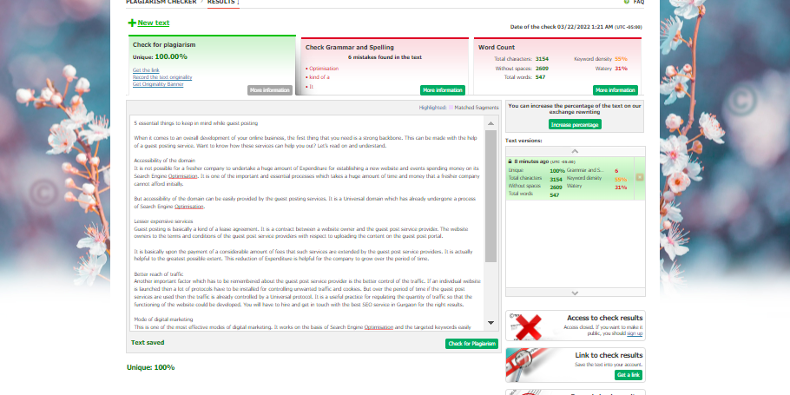Click gray More information in plagiarism panel
Viewport: 790px width, 395px height.
pos(270,90)
